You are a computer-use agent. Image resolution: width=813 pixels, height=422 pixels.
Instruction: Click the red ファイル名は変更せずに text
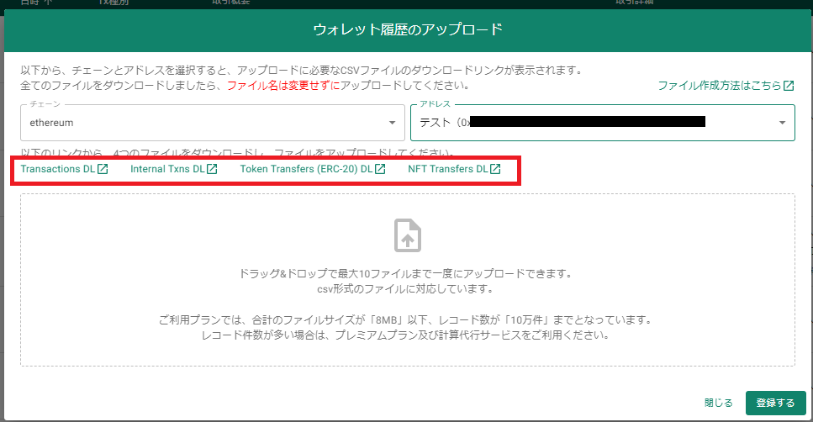283,86
